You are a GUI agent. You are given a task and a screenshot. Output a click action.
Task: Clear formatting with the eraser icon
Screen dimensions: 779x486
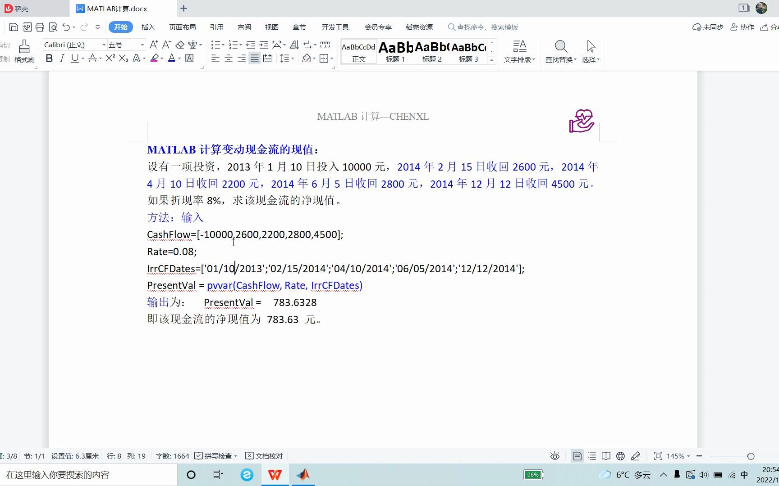[x=180, y=45]
